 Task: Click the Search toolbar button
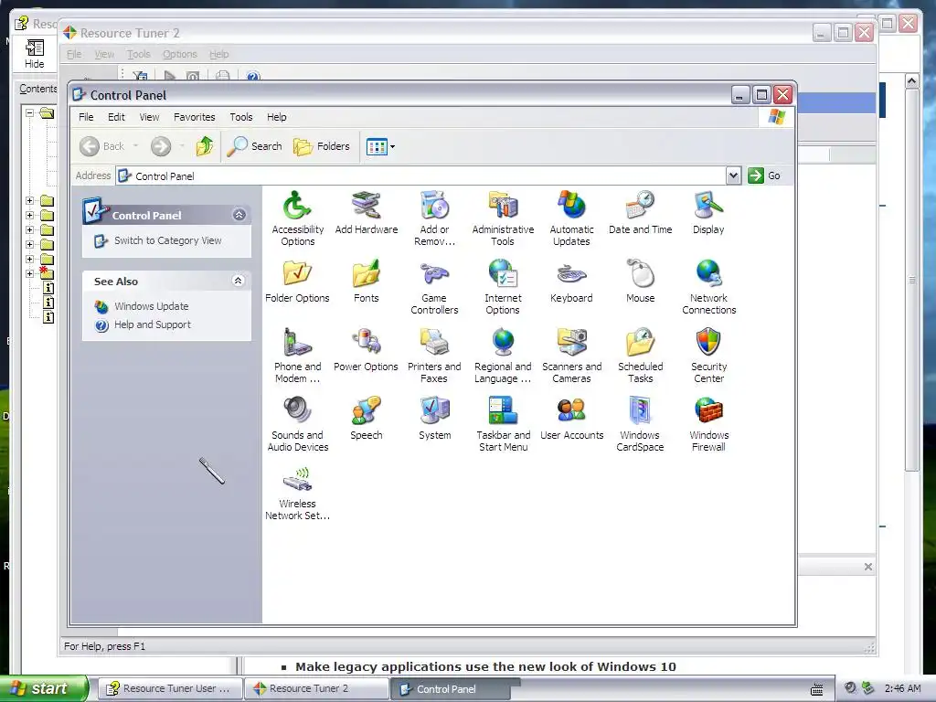tap(255, 146)
